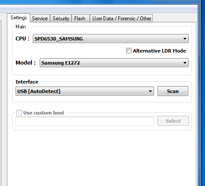Click the Select button for custom boot

pos(173,121)
